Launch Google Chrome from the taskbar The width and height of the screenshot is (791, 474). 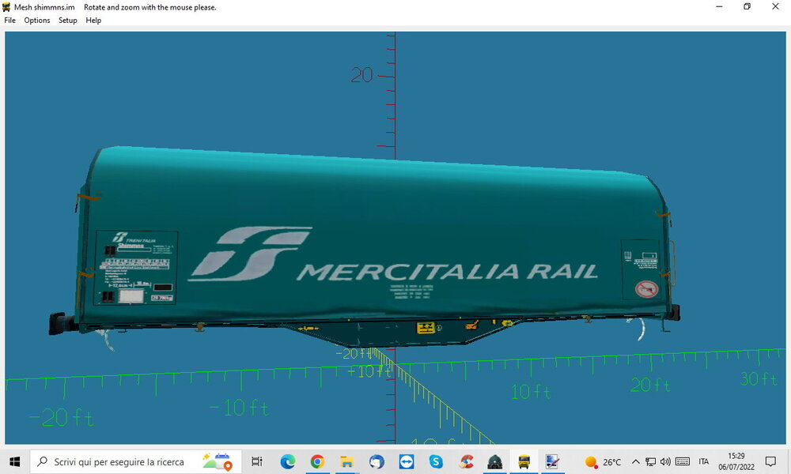point(317,461)
